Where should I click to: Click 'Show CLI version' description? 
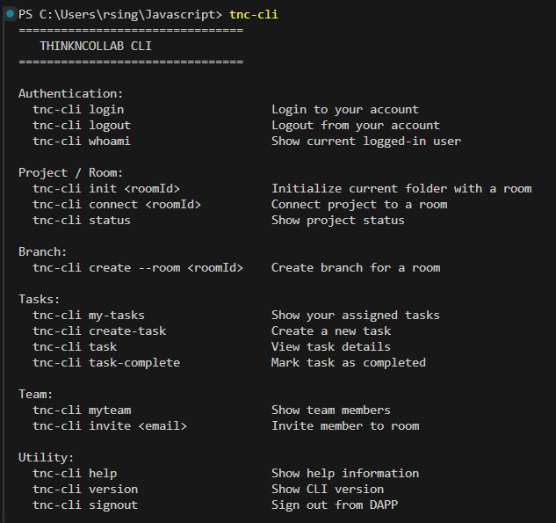click(x=328, y=490)
